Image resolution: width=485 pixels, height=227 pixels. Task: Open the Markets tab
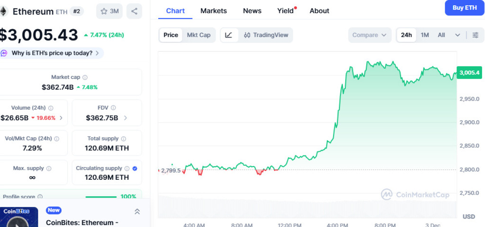pyautogui.click(x=214, y=10)
